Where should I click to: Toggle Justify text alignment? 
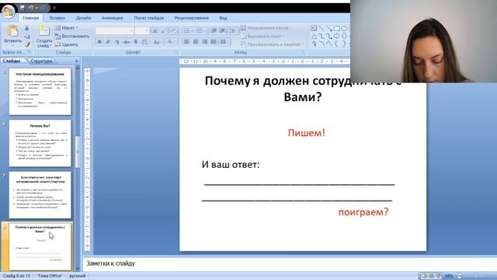[214, 41]
